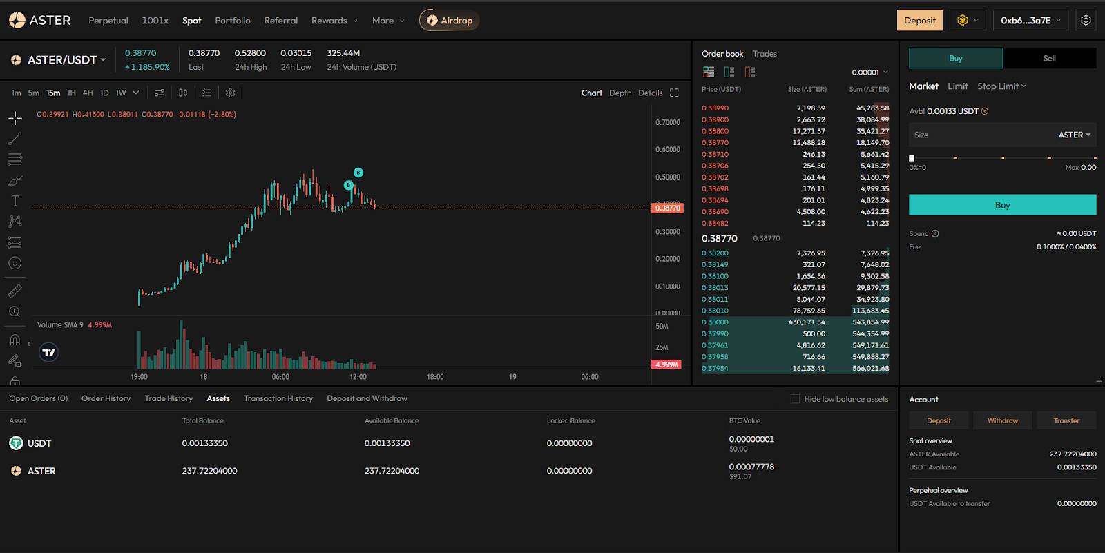The width and height of the screenshot is (1105, 553).
Task: Open the 1001x trading page
Action: click(155, 21)
